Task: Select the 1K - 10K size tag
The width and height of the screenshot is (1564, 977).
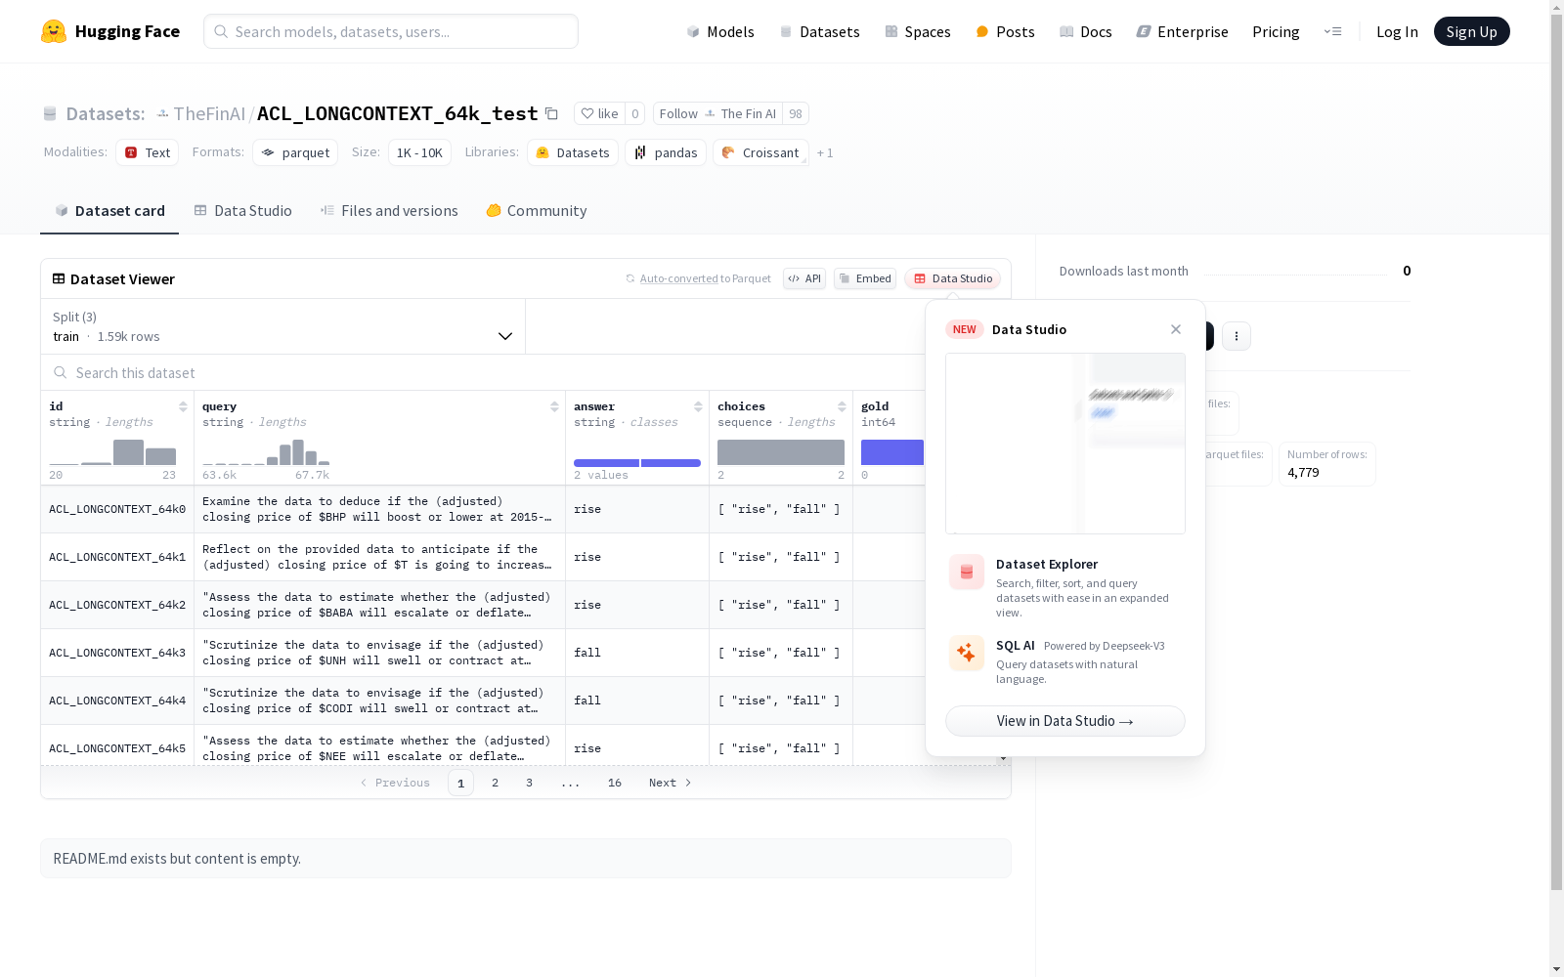Action: (x=419, y=152)
